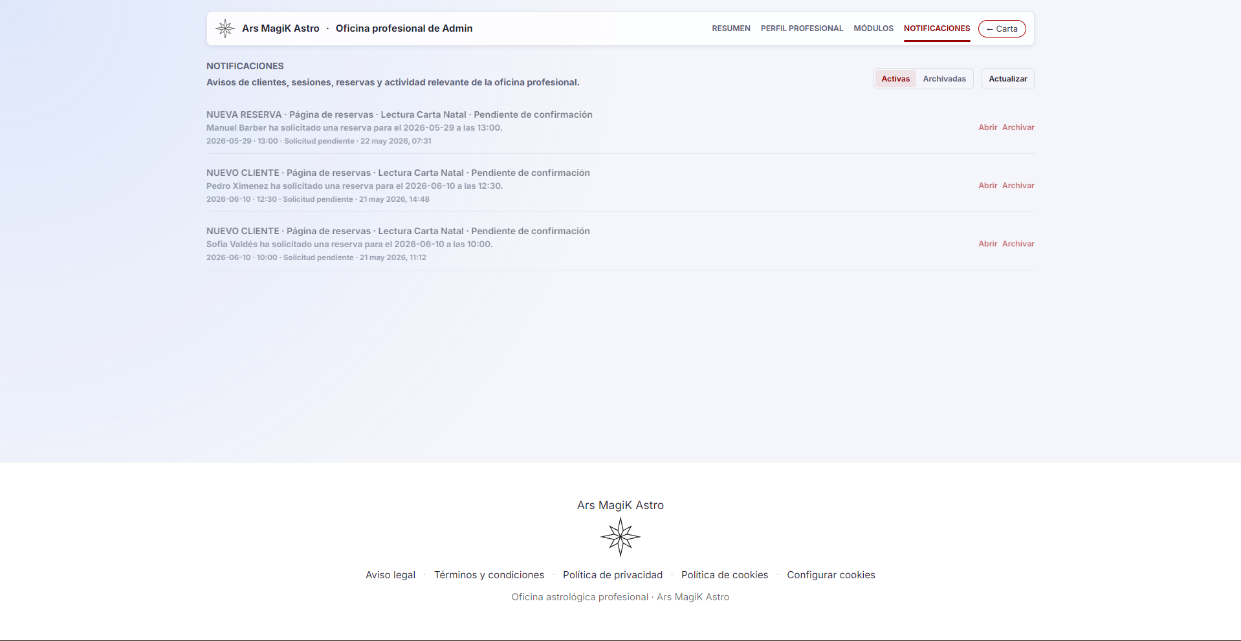Open the Sofía Valdés notification
The width and height of the screenshot is (1241, 641).
[x=988, y=244]
